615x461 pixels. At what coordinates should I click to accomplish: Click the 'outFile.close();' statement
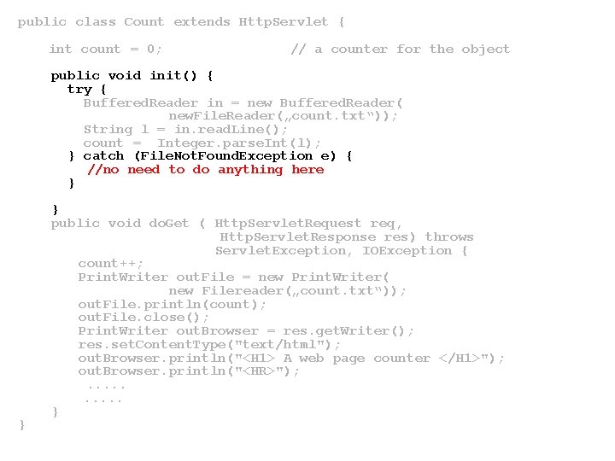pos(143,317)
